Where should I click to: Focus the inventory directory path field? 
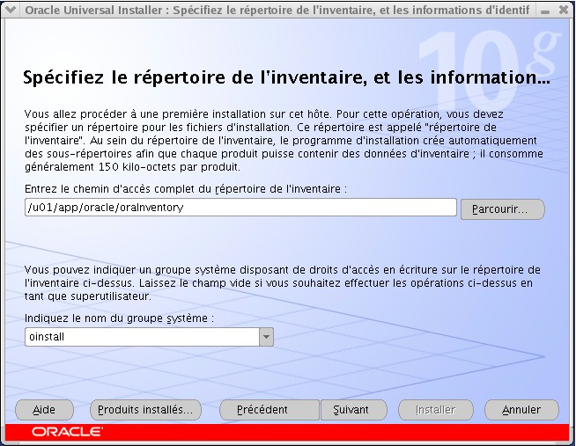point(240,208)
